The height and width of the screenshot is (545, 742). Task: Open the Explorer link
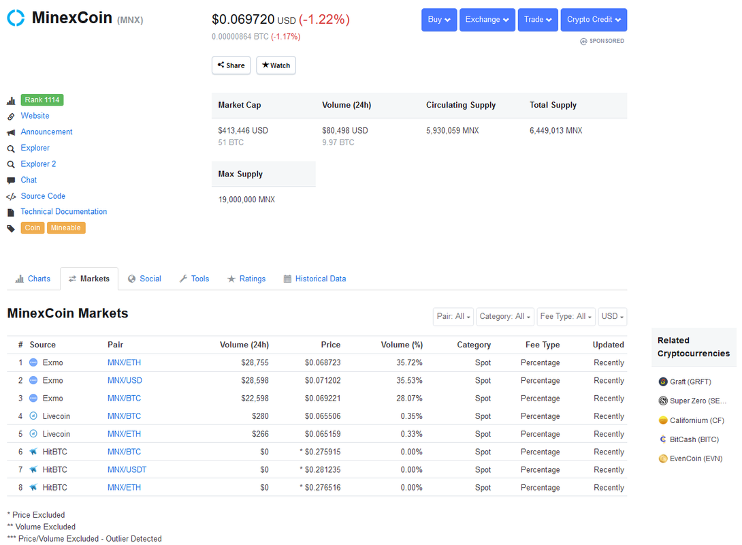(x=35, y=149)
